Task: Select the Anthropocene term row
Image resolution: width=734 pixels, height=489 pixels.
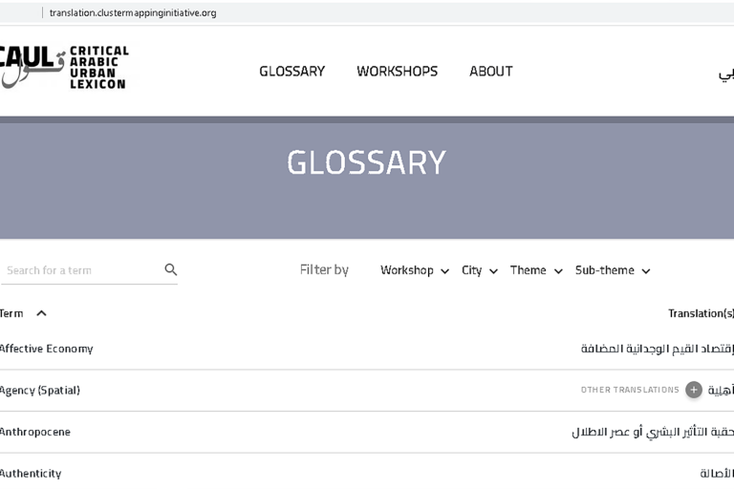Action: (x=35, y=432)
